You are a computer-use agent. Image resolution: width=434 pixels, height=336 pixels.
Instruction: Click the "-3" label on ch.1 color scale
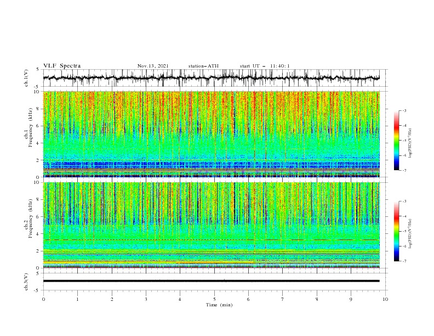(x=404, y=110)
